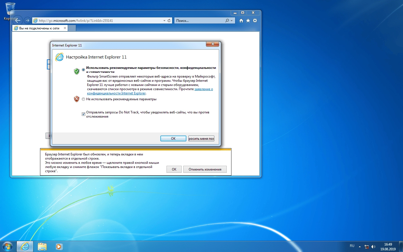Launch Windows Media Player from taskbar
Screen dimensions: 403x252
click(x=59, y=246)
